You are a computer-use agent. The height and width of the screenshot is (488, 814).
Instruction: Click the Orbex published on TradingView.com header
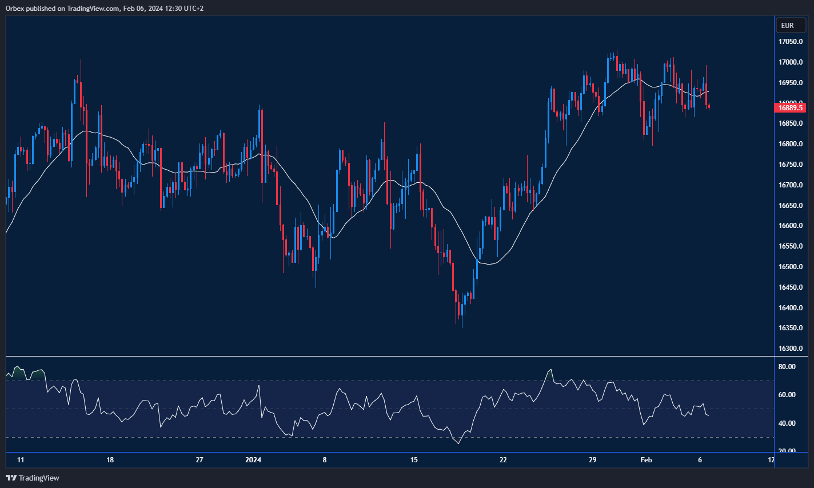click(104, 8)
